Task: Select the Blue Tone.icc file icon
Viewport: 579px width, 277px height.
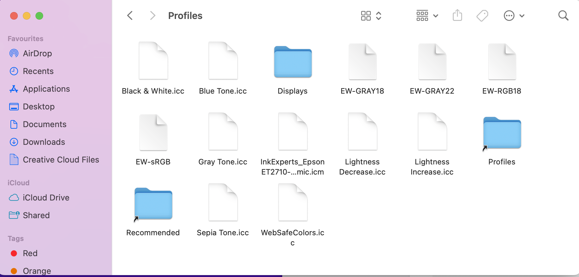Action: 223,60
